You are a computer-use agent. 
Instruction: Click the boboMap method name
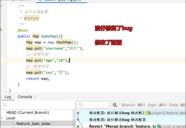49,36
